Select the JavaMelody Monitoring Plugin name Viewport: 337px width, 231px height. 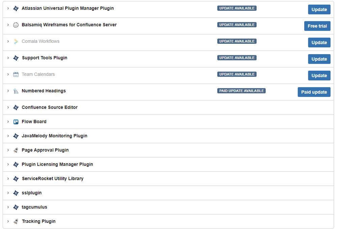tap(55, 136)
